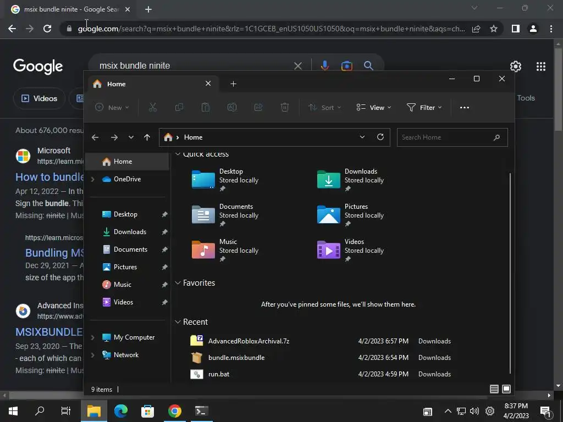This screenshot has height=422, width=563.
Task: Open the run.bat recent file
Action: click(321, 374)
